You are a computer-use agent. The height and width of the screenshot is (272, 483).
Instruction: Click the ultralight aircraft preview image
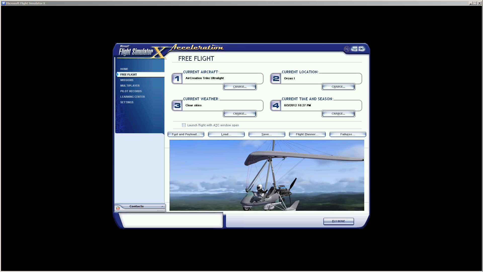[267, 175]
